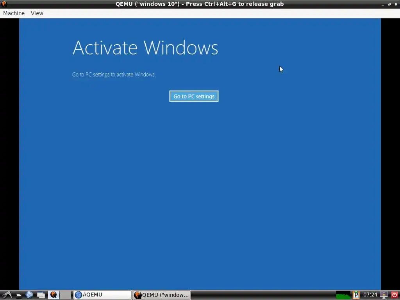Minimize the QEMU window
Viewport: 400px width, 300px height.
click(383, 4)
